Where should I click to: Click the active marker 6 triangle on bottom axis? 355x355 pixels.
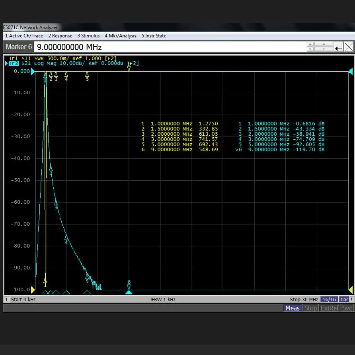coord(129,292)
